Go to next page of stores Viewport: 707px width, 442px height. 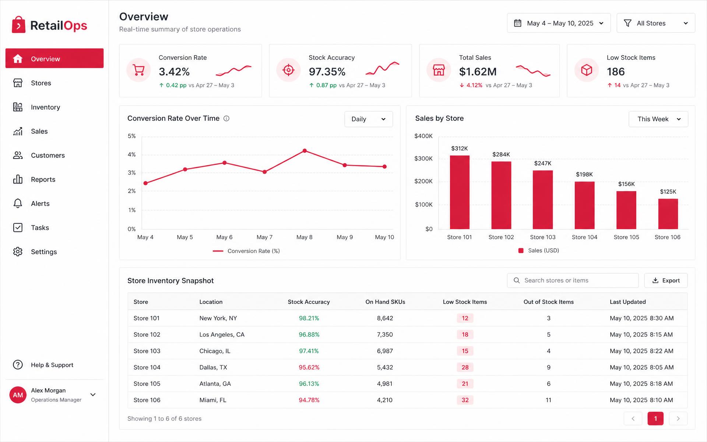pyautogui.click(x=678, y=418)
